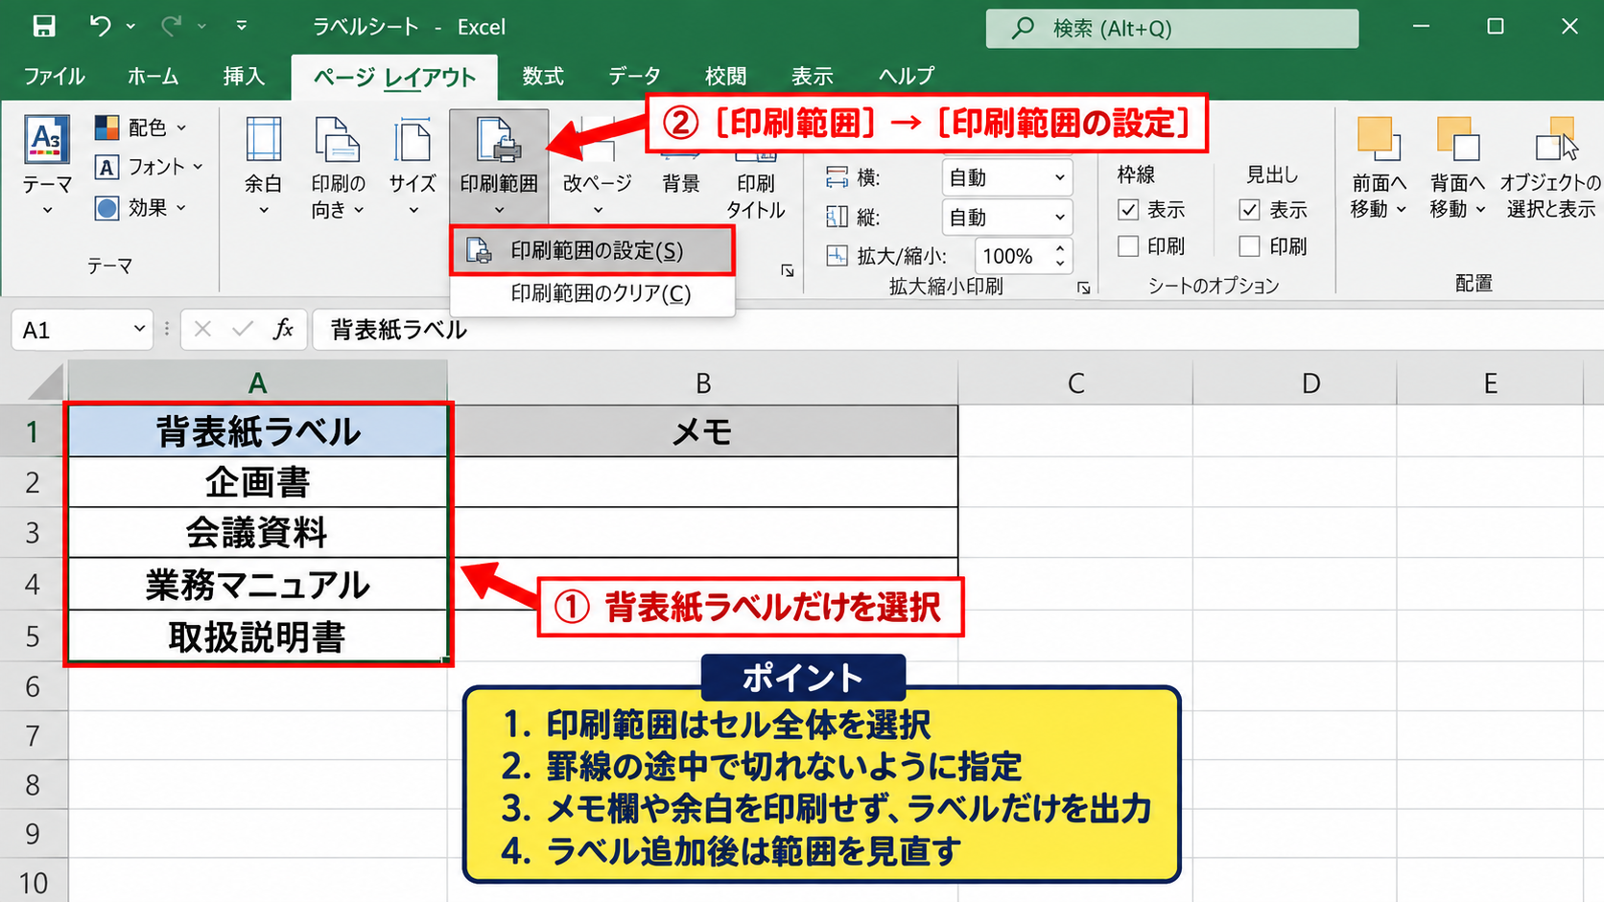Select 印刷範囲のクリア(C) menu item
1604x902 pixels.
[x=592, y=293]
